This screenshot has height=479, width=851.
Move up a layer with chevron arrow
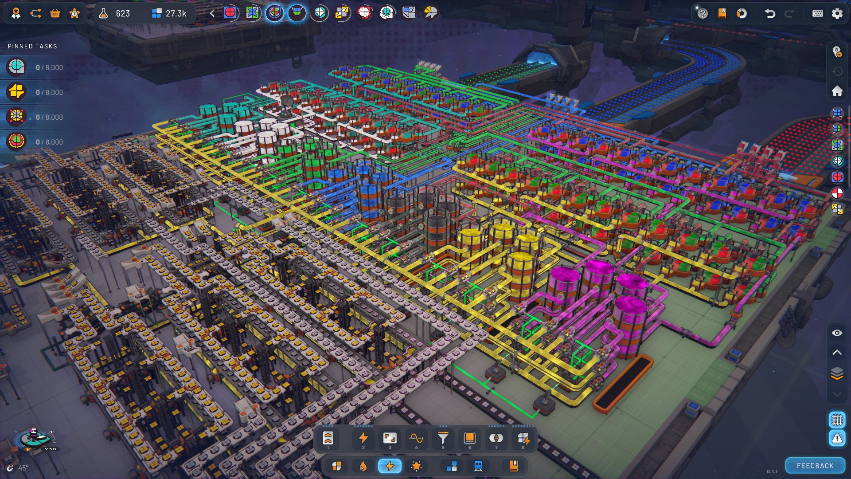click(837, 353)
